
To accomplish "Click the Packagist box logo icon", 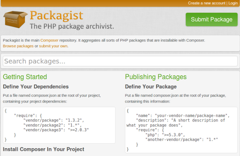I will pos(15,19).
